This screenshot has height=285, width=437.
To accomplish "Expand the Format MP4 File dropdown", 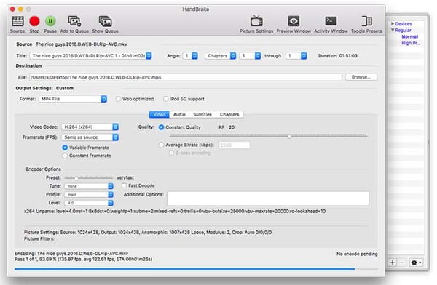I will (x=73, y=99).
